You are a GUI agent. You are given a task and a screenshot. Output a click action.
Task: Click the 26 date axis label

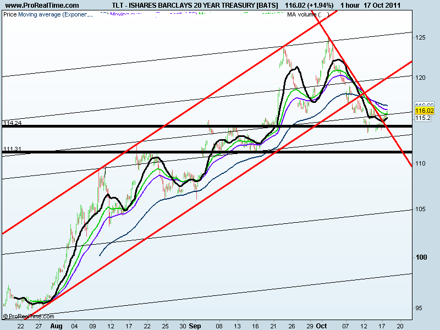coord(292,326)
